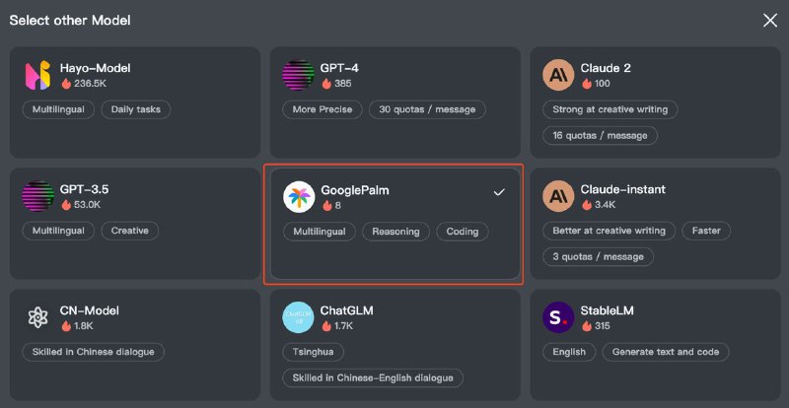Viewport: 789px width, 408px height.
Task: Click the Skilled in Chinese-English dialogue tag
Action: point(373,377)
